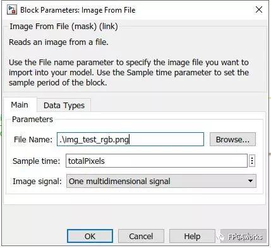The width and height of the screenshot is (271, 248).
Task: Open Help for this block
Action: pos(192,236)
